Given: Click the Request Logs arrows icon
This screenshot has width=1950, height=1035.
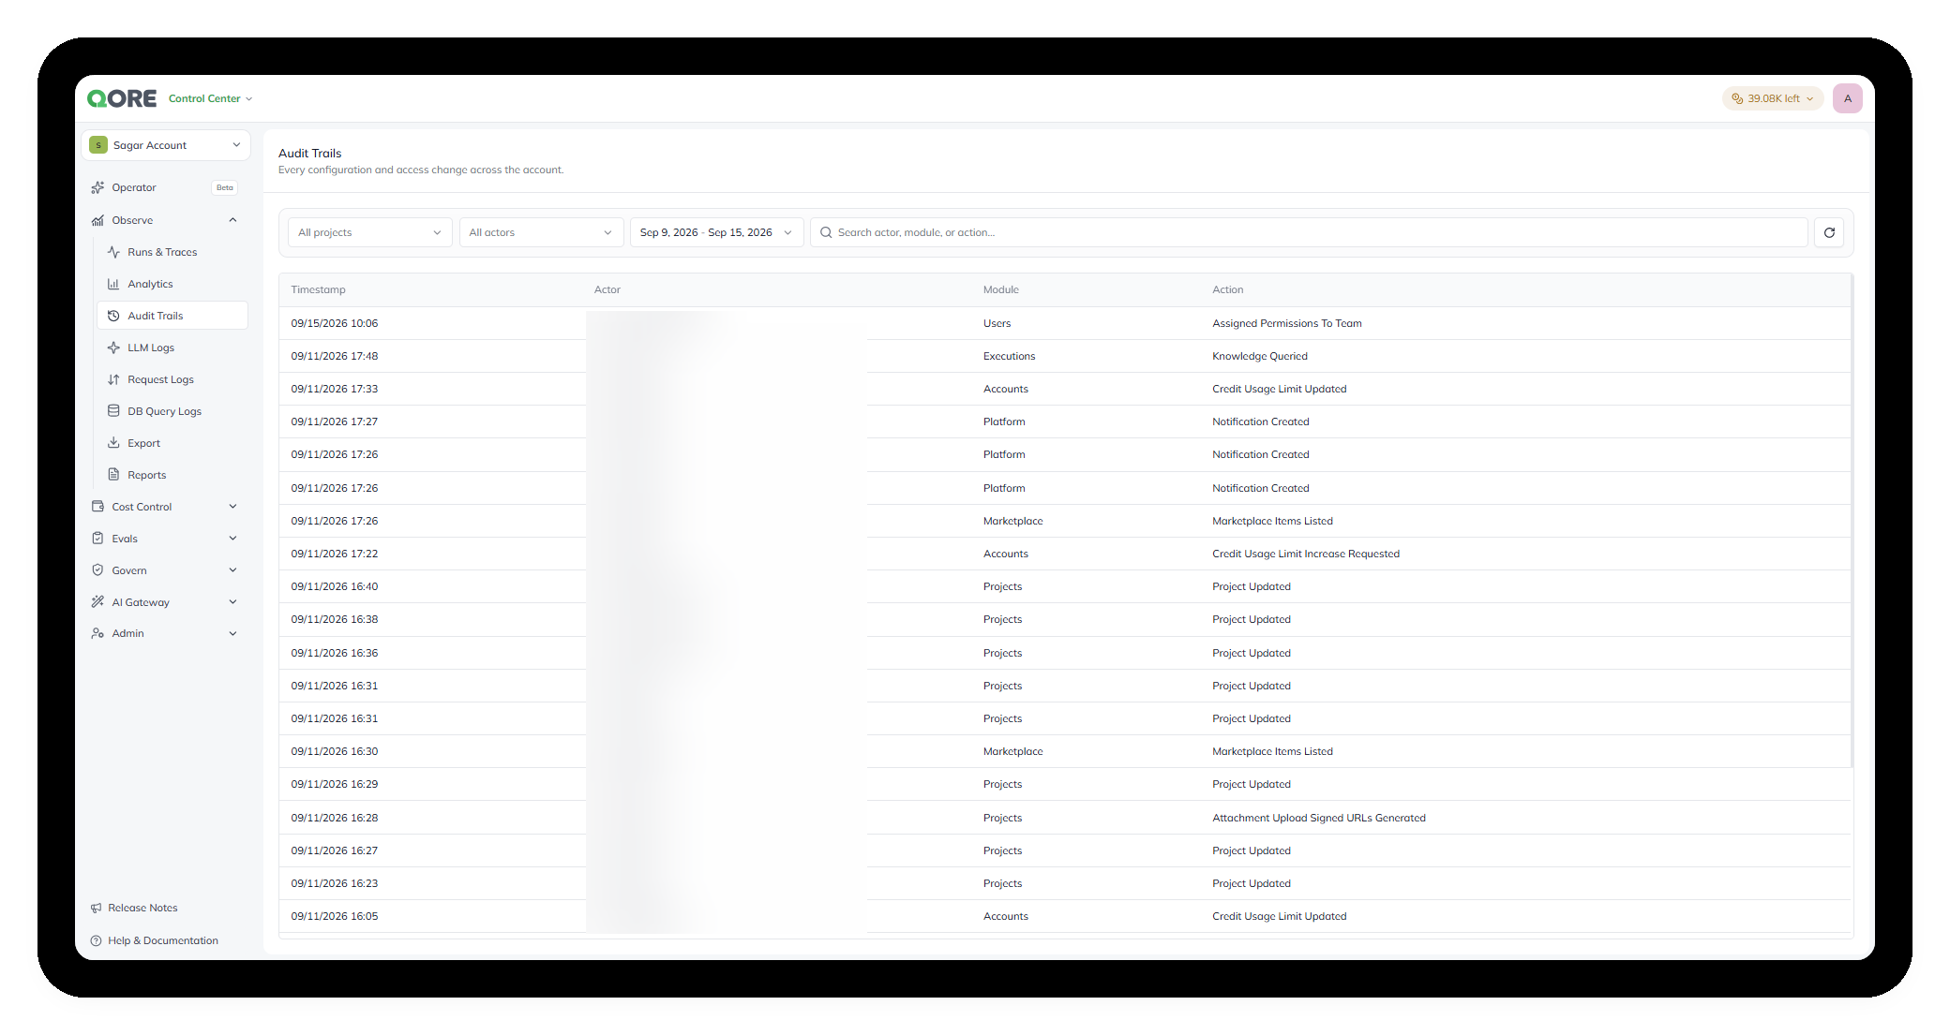Looking at the screenshot, I should click(113, 379).
